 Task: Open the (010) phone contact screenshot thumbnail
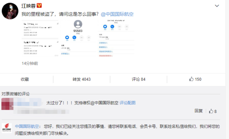point(116,38)
